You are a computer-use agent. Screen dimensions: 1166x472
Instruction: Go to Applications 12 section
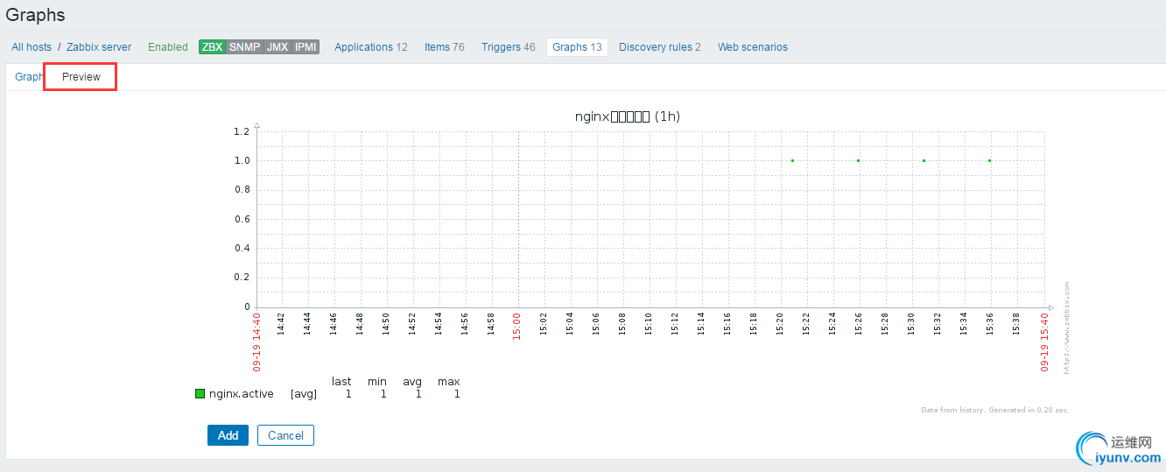371,47
